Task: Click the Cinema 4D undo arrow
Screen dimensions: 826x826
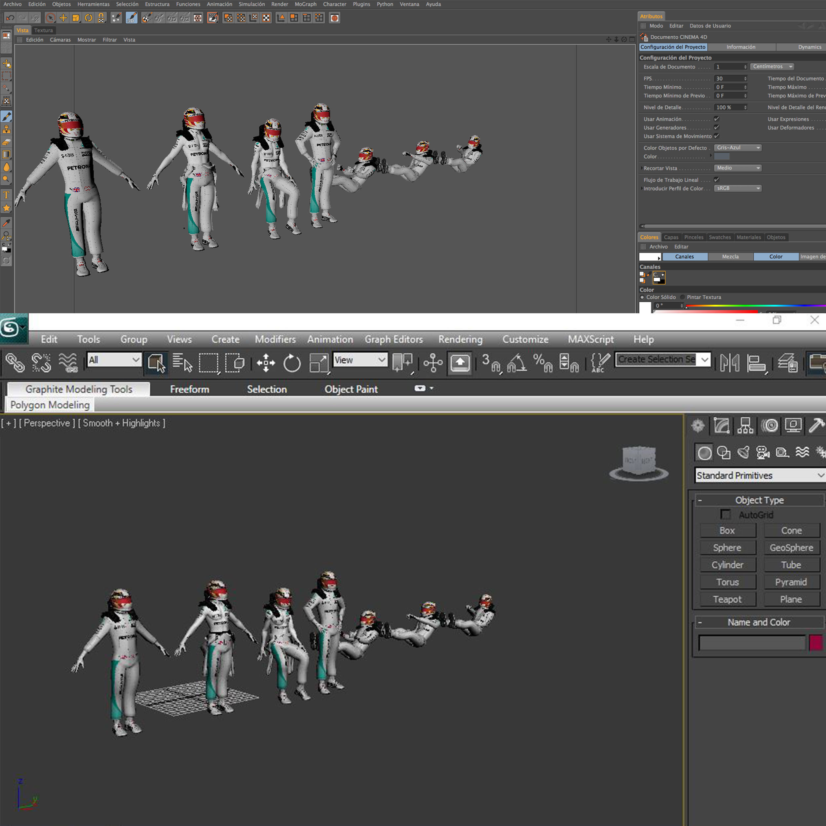Action: pos(10,18)
